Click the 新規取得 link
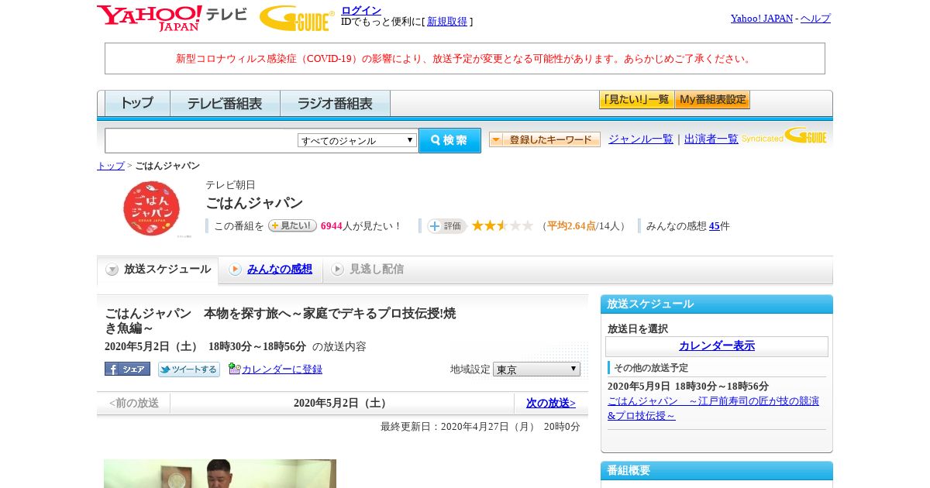Screen dimensions: 930x488 (x=447, y=22)
